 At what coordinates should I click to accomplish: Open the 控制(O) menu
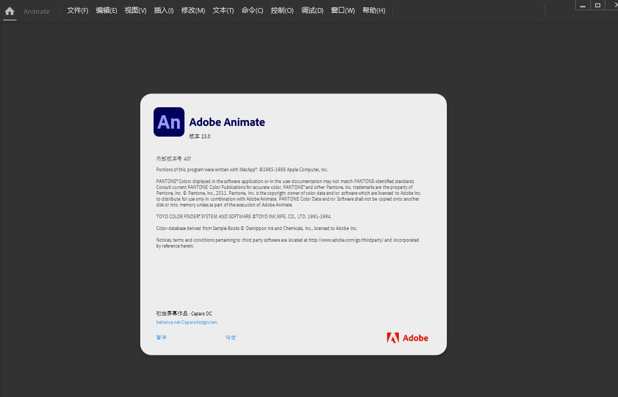282,11
